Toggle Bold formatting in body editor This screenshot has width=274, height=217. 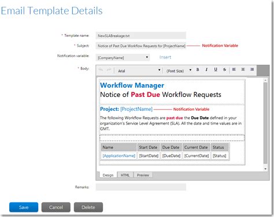pyautogui.click(x=198, y=70)
